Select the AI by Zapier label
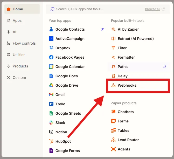 128,29
